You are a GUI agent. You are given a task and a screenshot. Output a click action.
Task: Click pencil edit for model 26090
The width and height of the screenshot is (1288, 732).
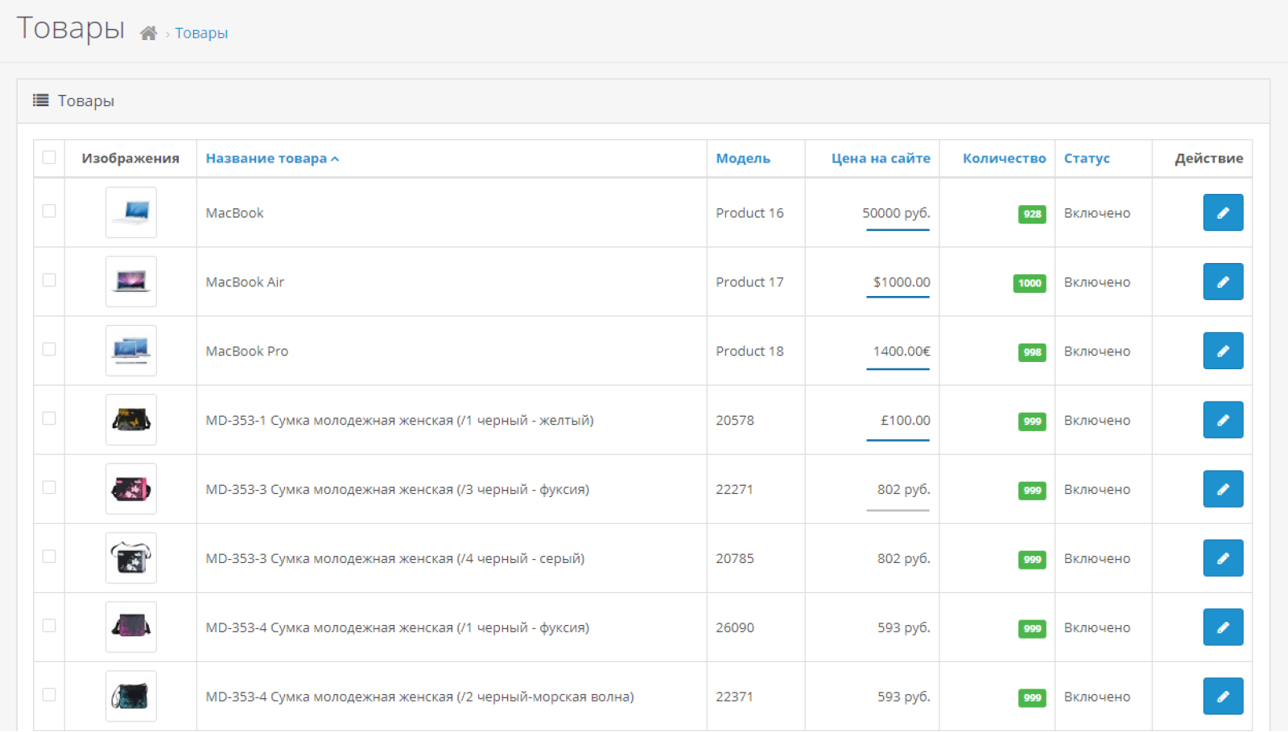tap(1224, 627)
